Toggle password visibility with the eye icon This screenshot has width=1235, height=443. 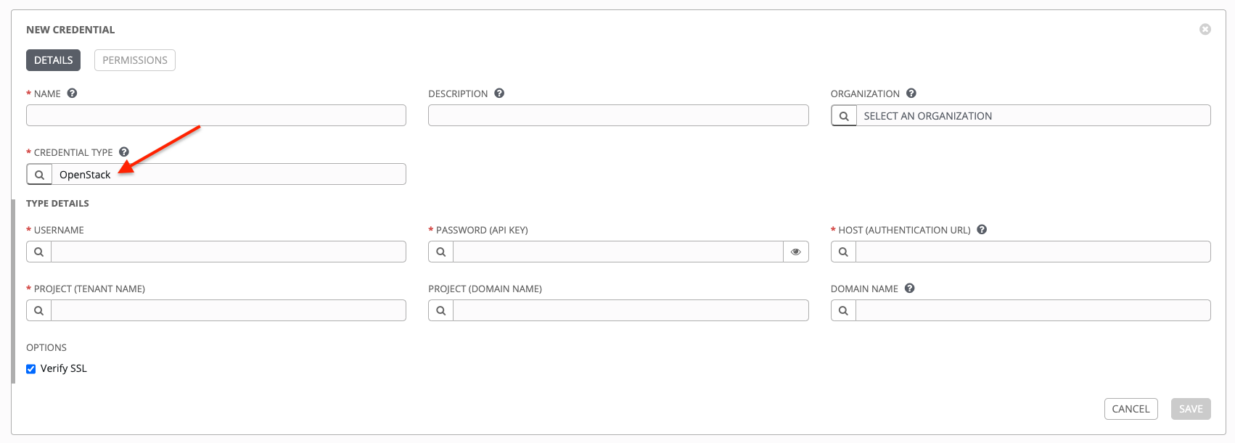click(x=796, y=252)
